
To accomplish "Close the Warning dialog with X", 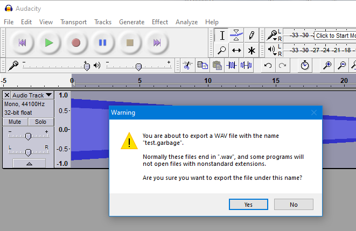I will [314, 113].
